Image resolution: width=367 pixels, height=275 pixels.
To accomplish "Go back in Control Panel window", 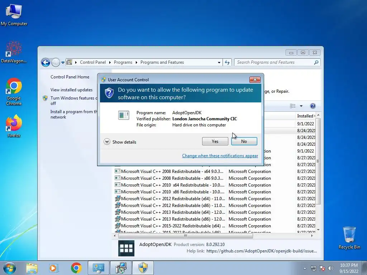I will coord(46,62).
